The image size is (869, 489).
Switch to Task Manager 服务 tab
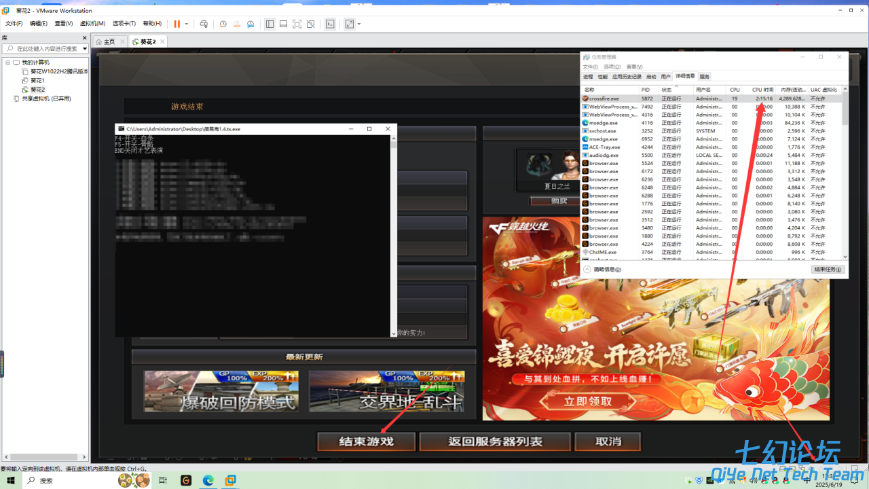pos(704,77)
